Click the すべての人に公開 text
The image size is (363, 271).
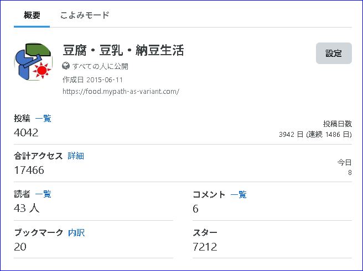pos(100,66)
